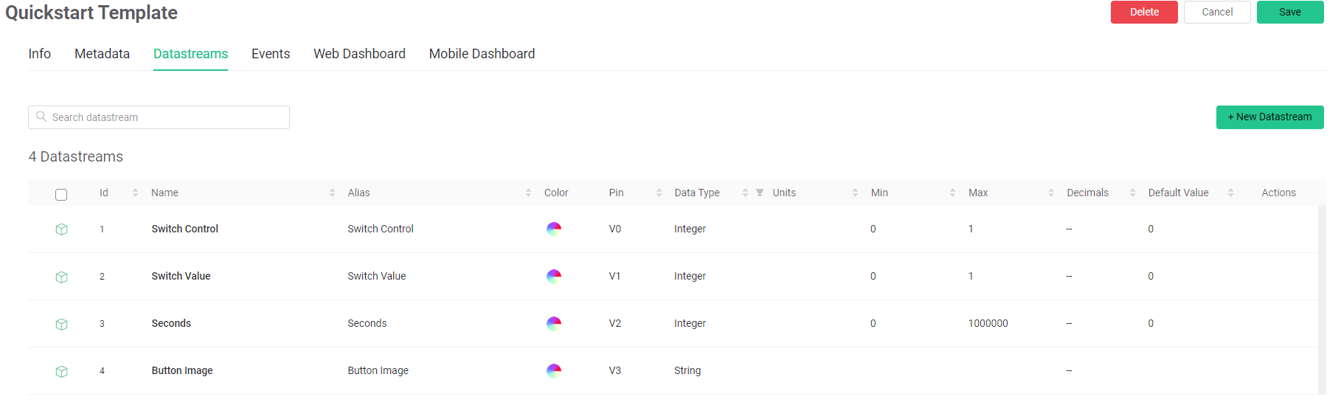This screenshot has height=408, width=1341.
Task: Click the cube icon beside Seconds datastream
Action: click(62, 324)
